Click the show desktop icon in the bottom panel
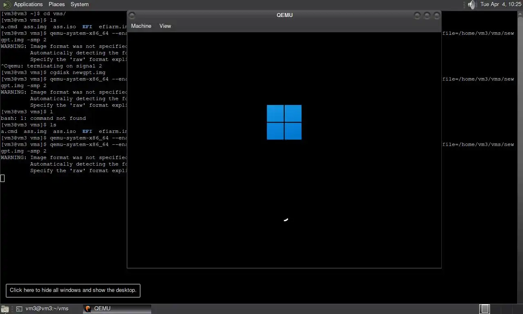523x314 pixels. pyautogui.click(x=4, y=309)
